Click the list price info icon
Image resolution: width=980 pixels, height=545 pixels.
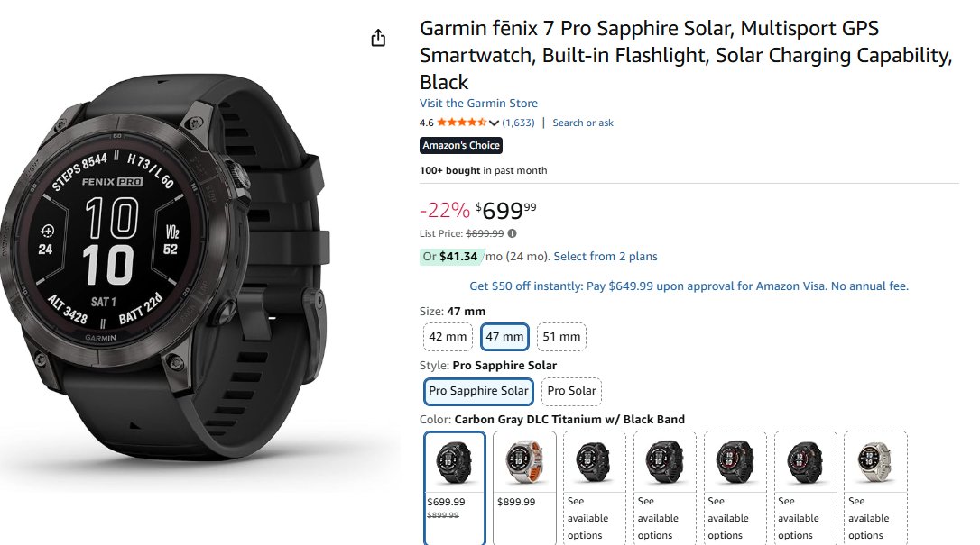pyautogui.click(x=513, y=233)
